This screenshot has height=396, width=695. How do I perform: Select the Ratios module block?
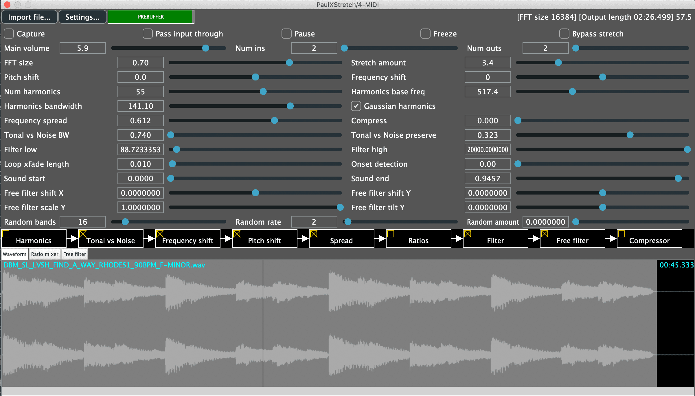point(419,239)
